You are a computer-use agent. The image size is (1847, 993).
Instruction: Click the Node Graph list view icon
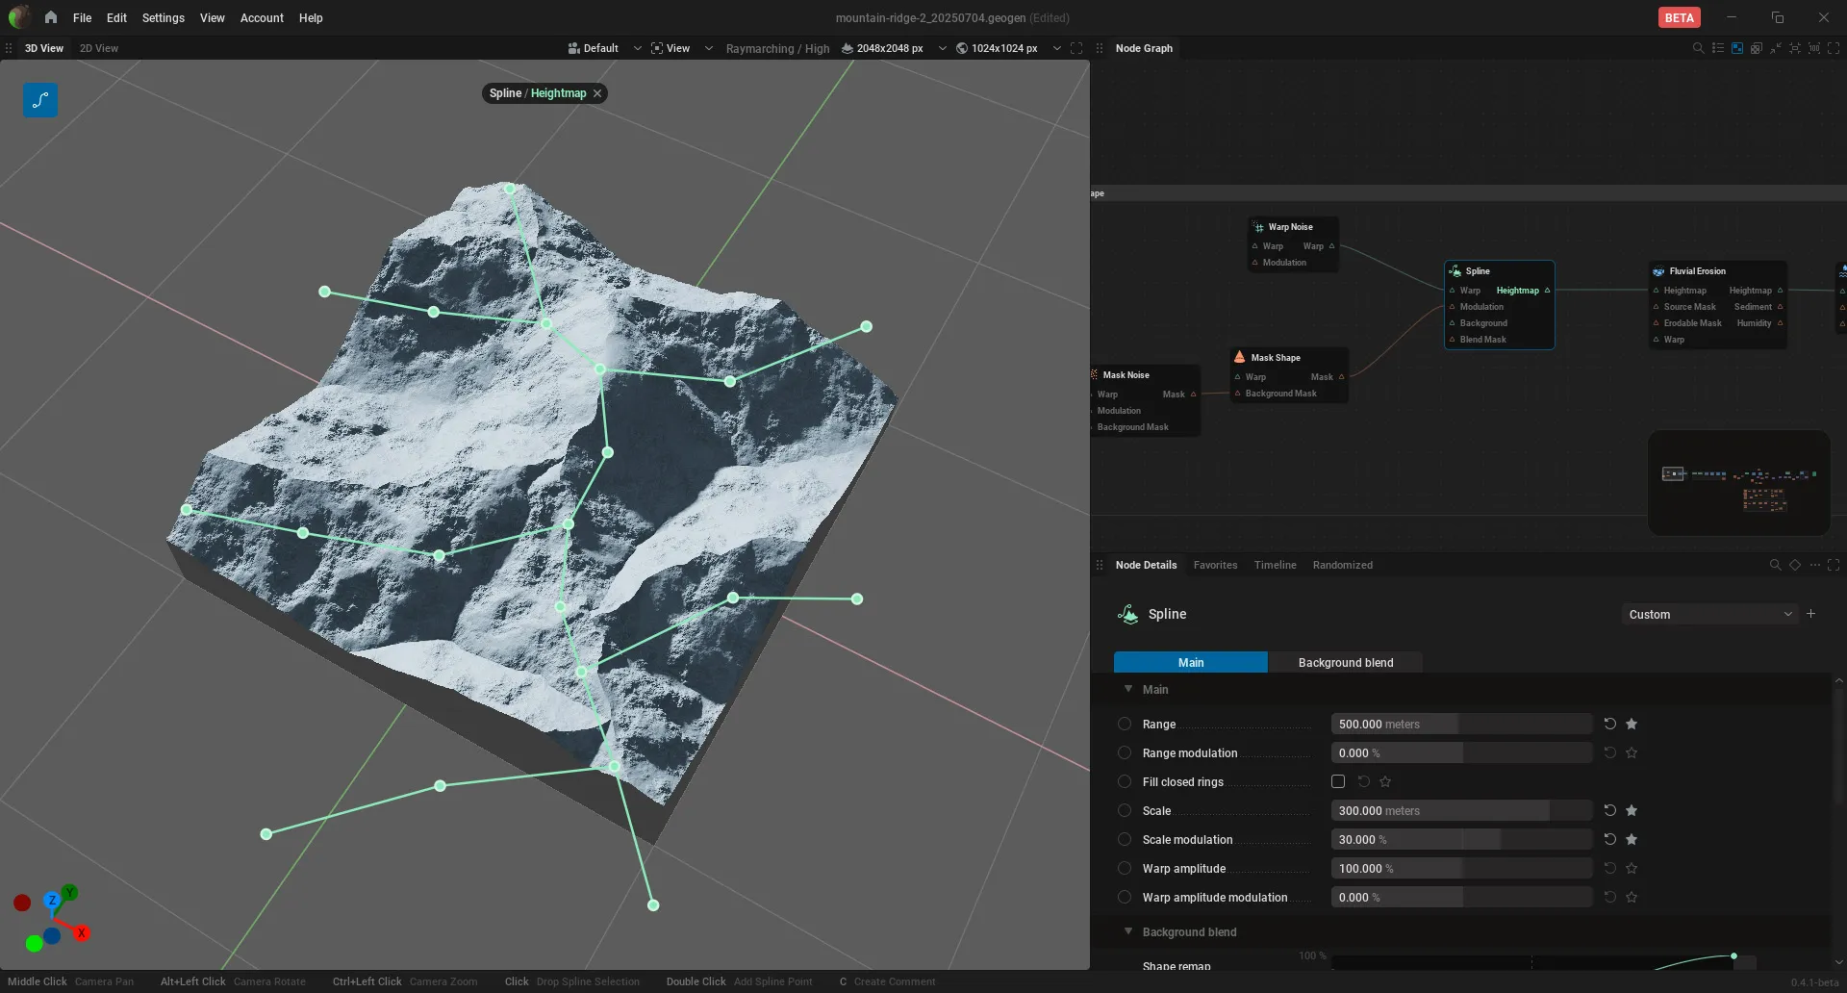click(1718, 48)
